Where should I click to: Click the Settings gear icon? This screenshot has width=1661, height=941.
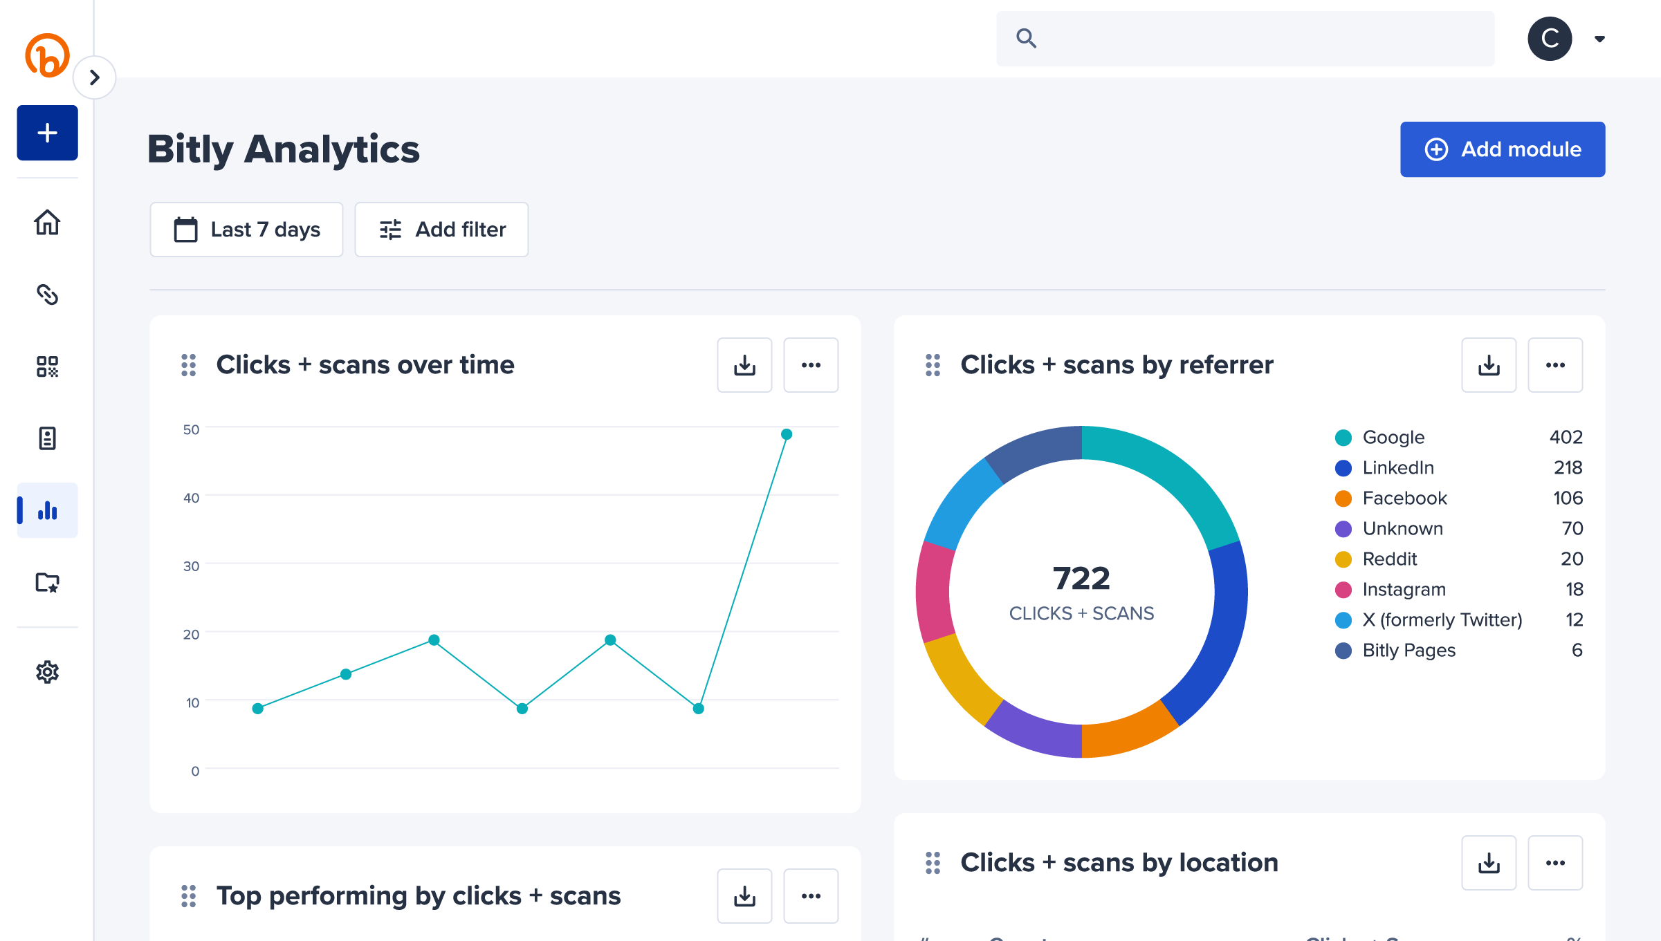pyautogui.click(x=46, y=671)
